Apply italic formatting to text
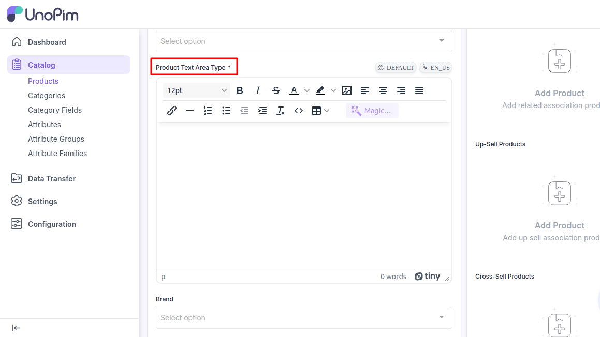Screen dimensions: 600x337 point(258,90)
